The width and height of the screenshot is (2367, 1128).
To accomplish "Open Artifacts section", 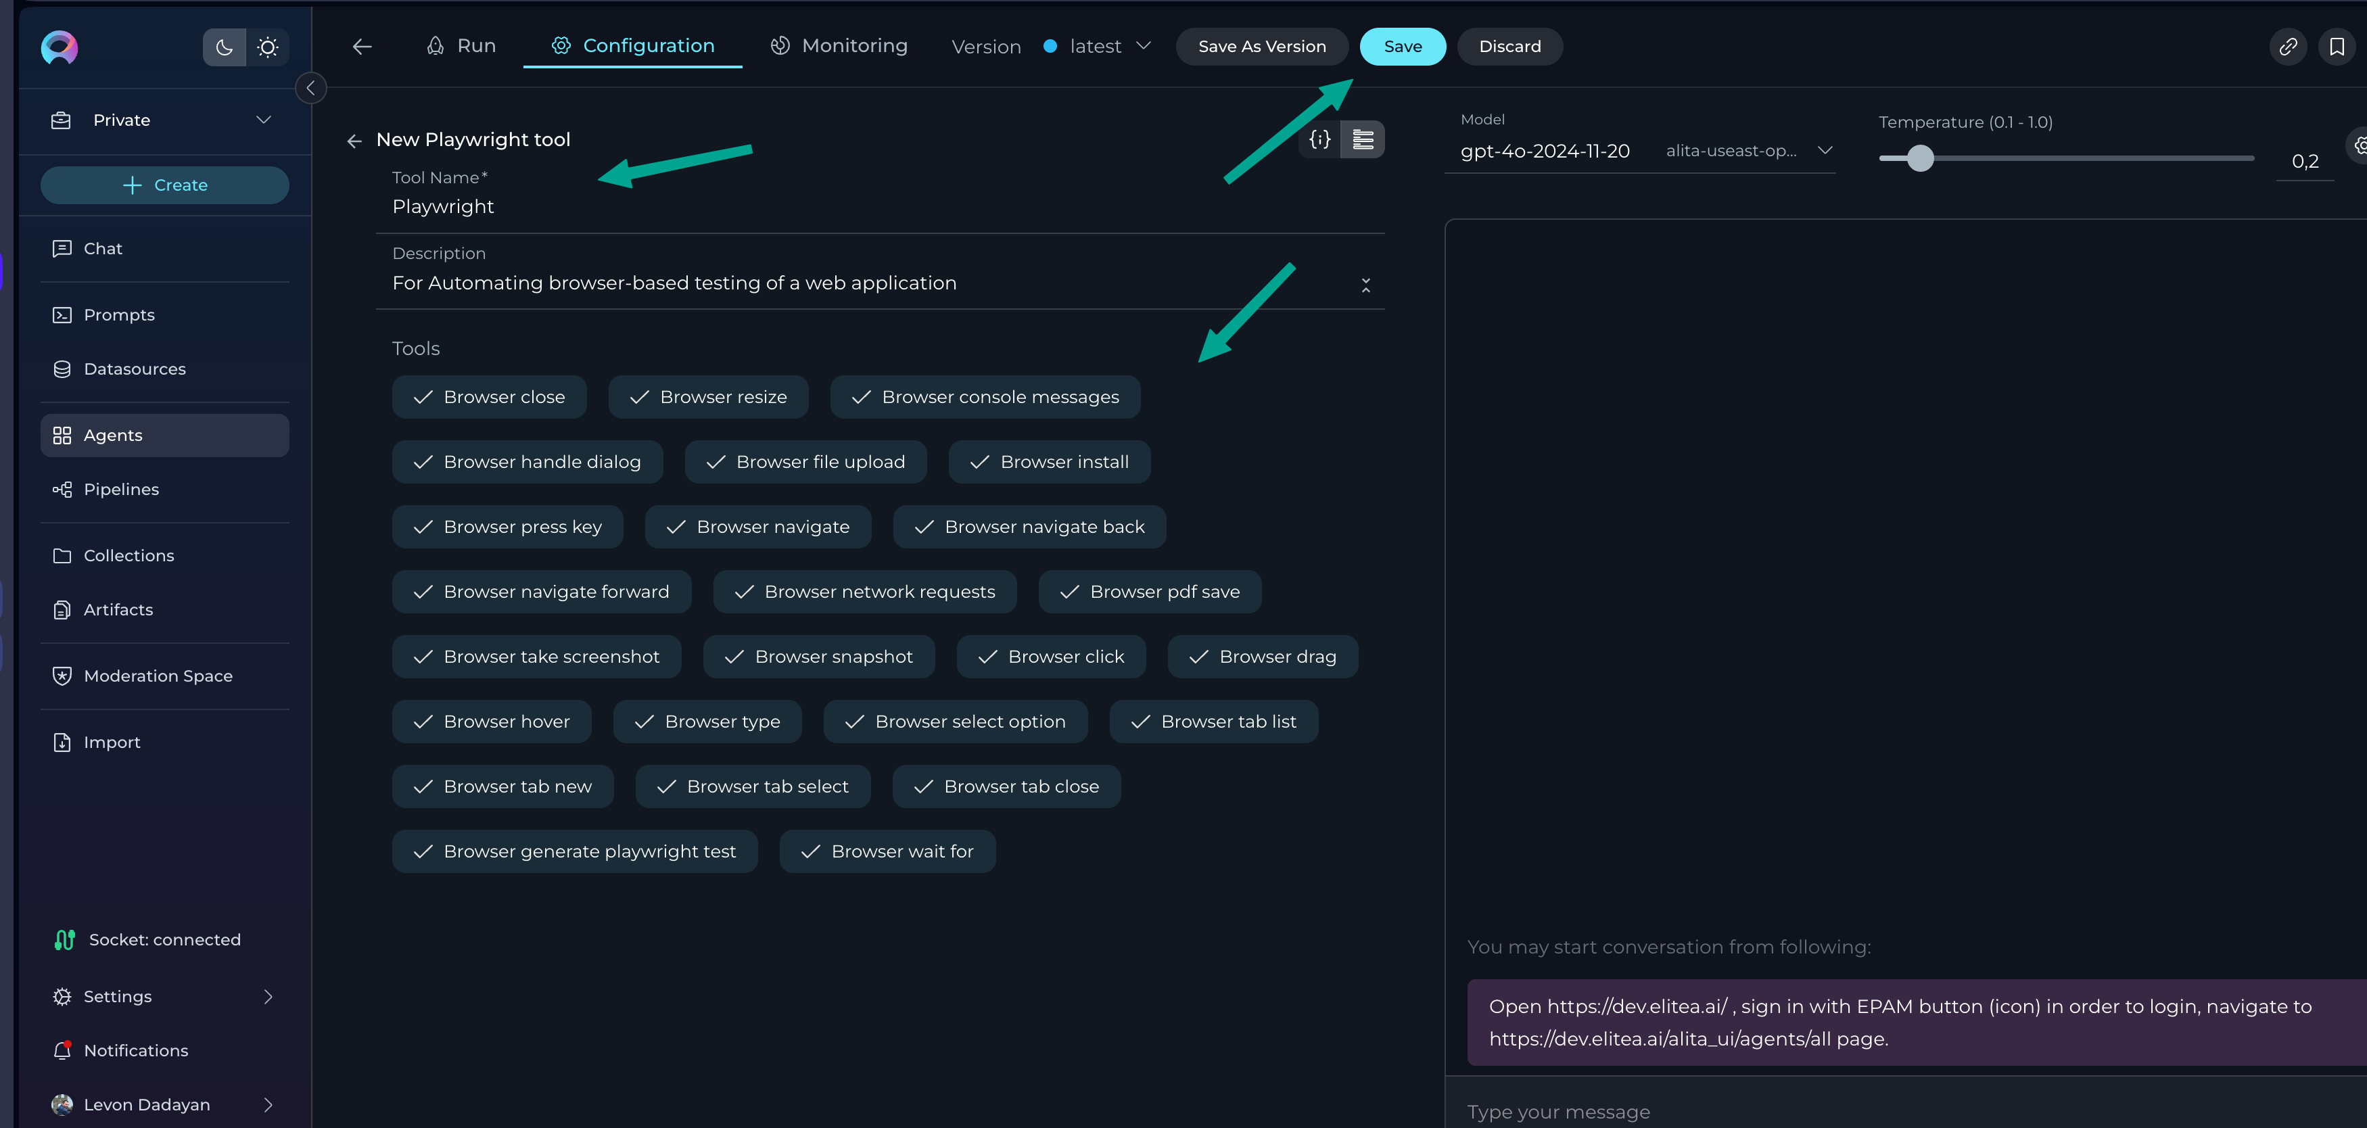I will (164, 610).
